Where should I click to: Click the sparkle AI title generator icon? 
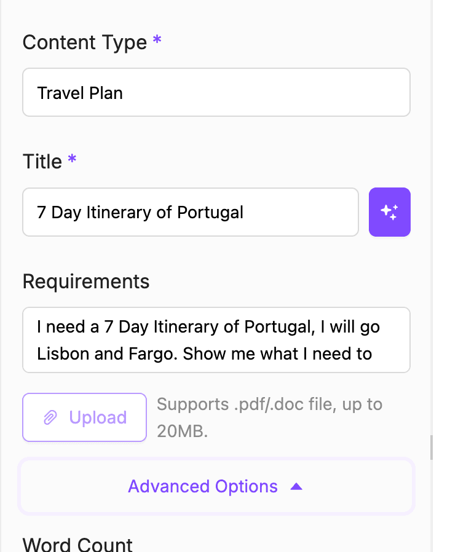[x=389, y=212]
